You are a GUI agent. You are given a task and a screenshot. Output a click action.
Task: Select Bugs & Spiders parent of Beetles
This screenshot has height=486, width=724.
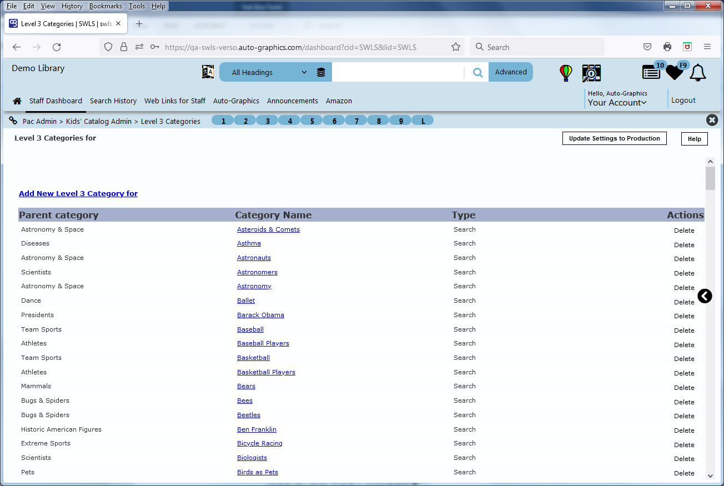click(46, 415)
